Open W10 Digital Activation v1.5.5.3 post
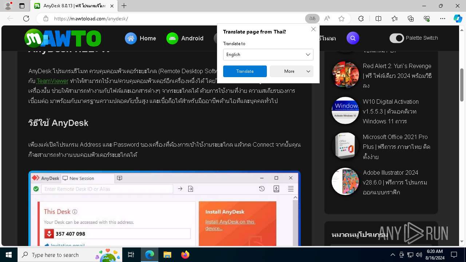Viewport: 466px width, 262px height. (x=391, y=111)
